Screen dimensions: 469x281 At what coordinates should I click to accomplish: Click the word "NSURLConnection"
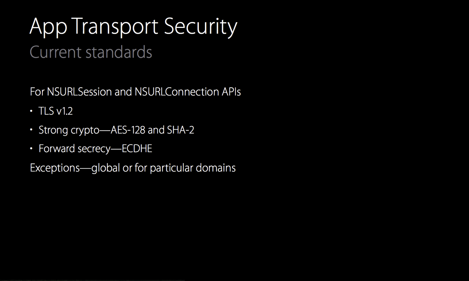tap(176, 92)
